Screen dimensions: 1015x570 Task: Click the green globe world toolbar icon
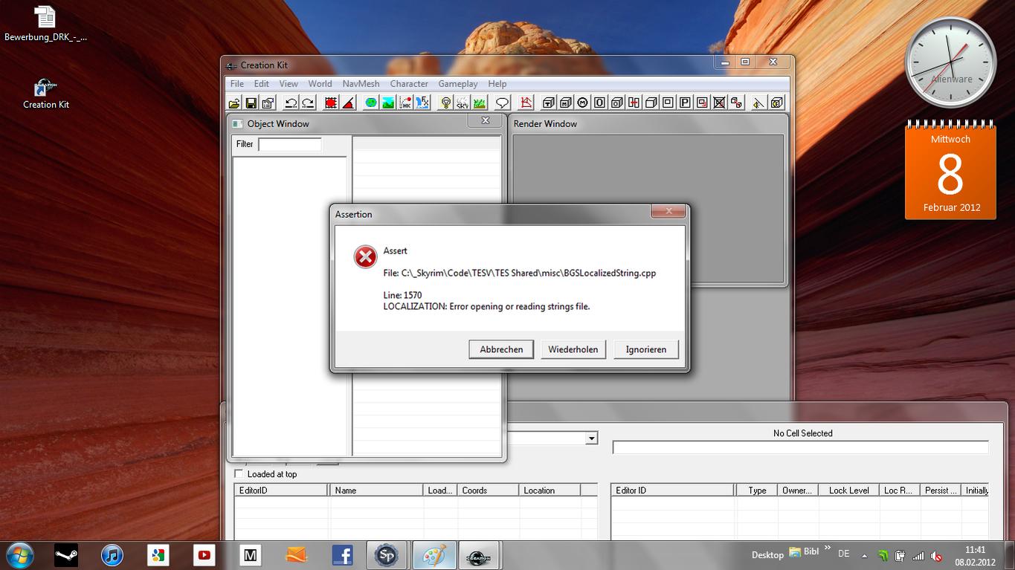click(371, 103)
